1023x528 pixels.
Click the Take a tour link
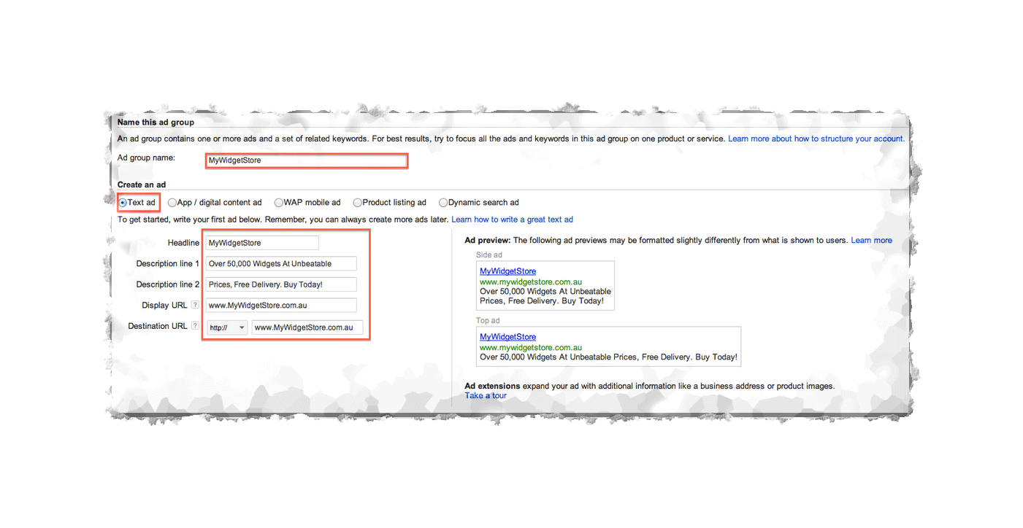coord(486,396)
